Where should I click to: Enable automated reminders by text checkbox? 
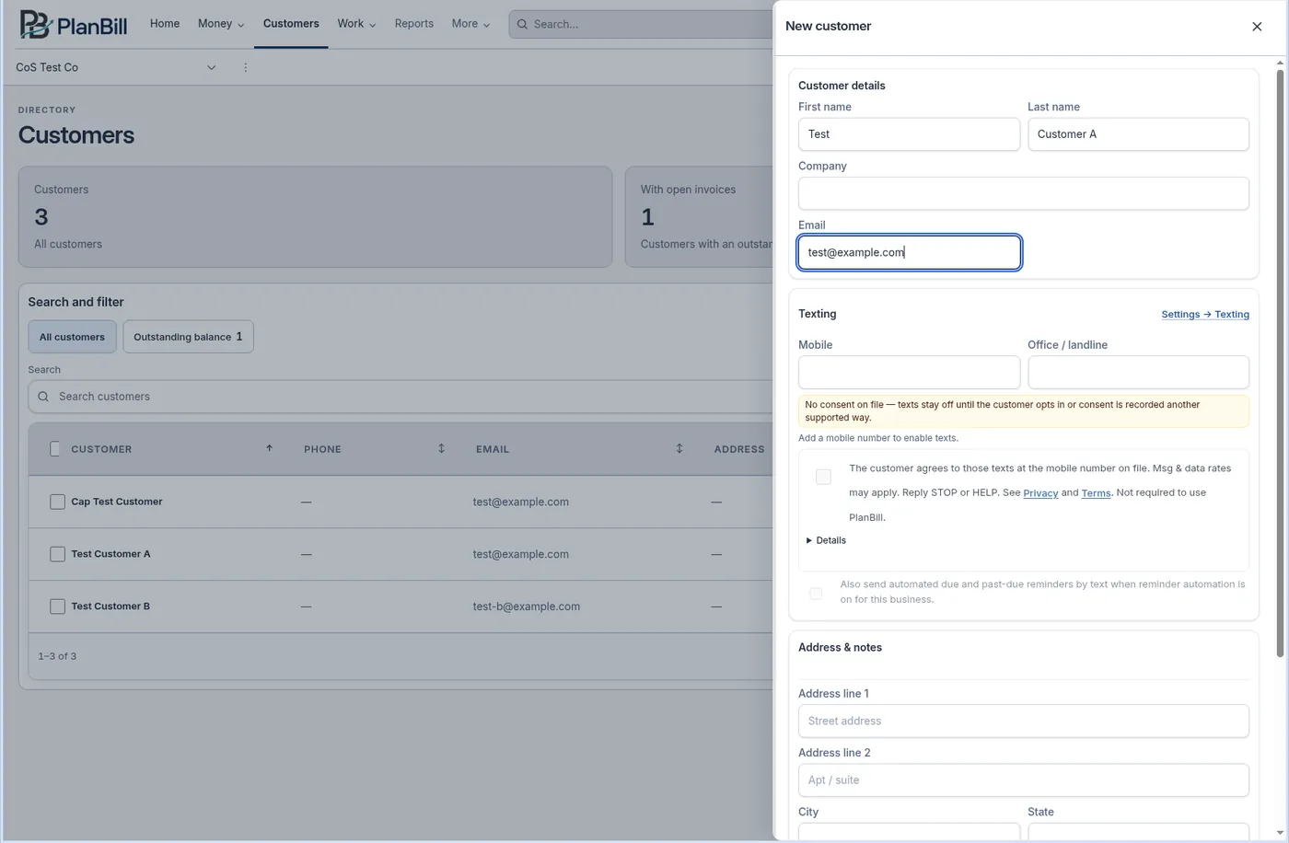tap(816, 593)
